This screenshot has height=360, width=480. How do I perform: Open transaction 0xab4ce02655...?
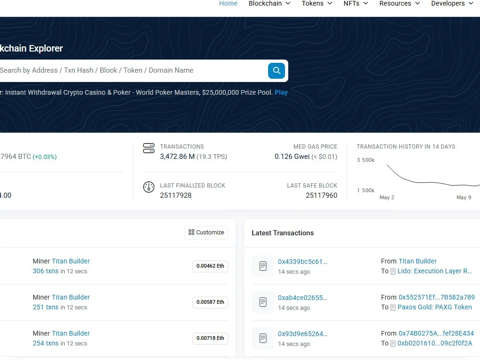pyautogui.click(x=302, y=298)
